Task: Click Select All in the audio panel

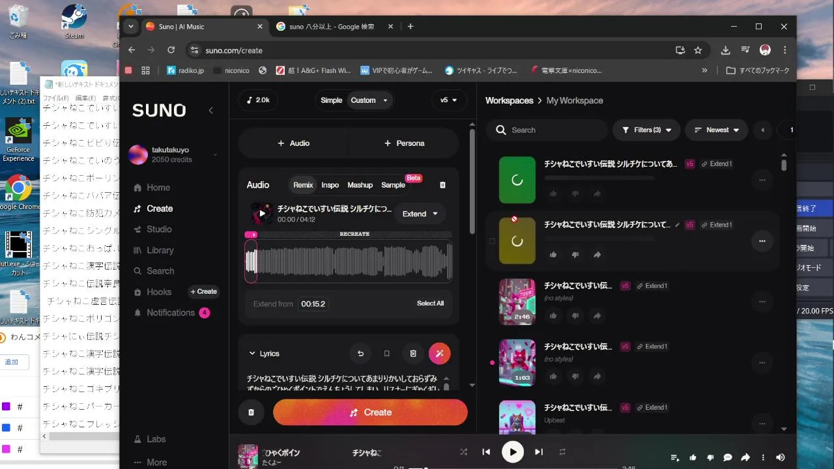Action: coord(430,304)
